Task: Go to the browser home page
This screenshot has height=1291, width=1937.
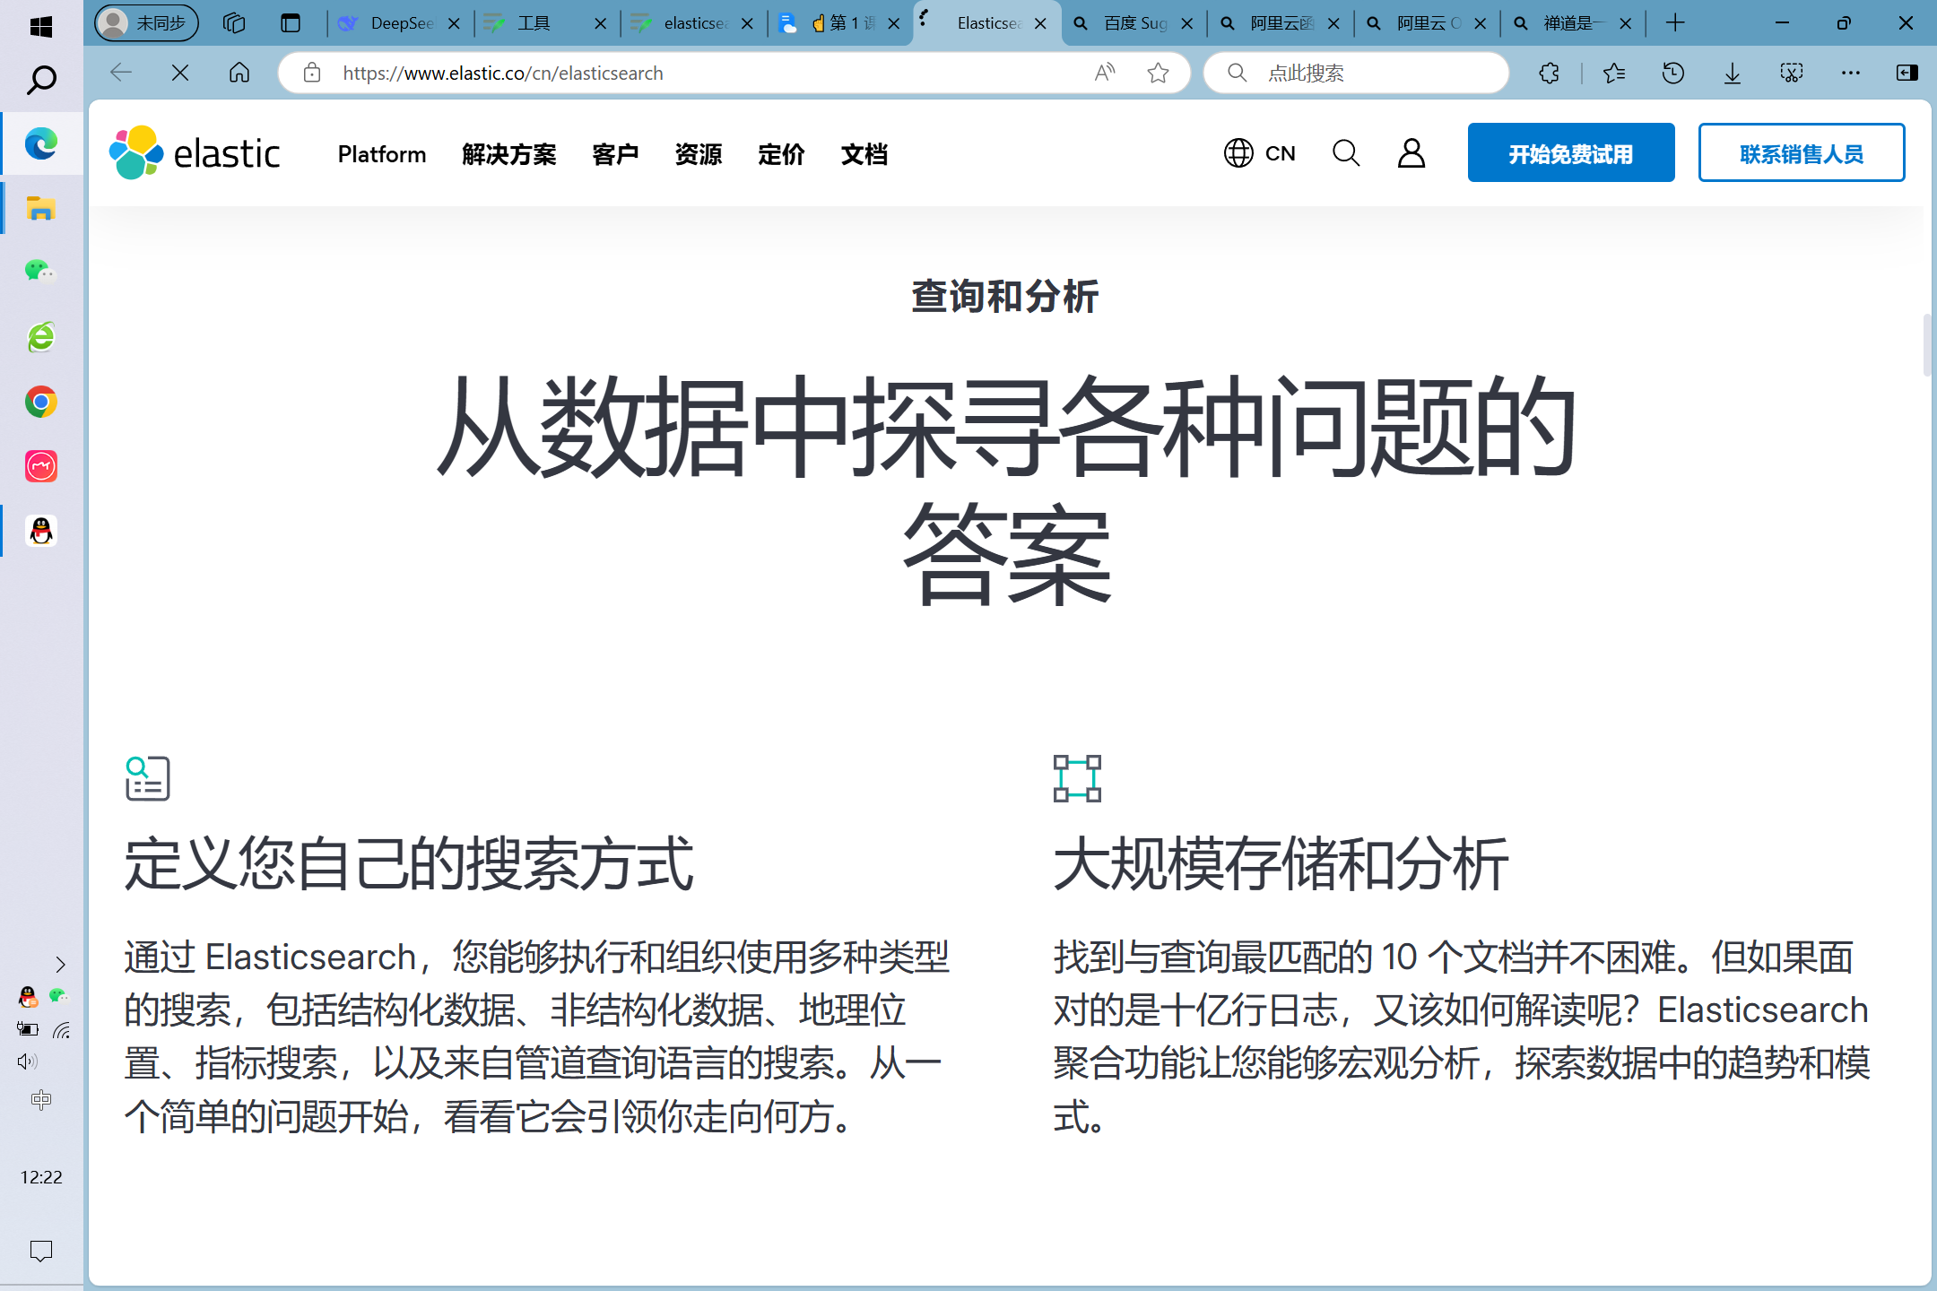Action: point(239,73)
